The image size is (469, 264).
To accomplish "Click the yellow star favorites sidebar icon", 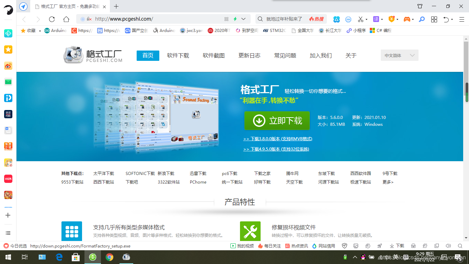I will point(8,49).
